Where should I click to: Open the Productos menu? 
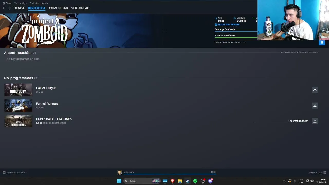pos(34,3)
